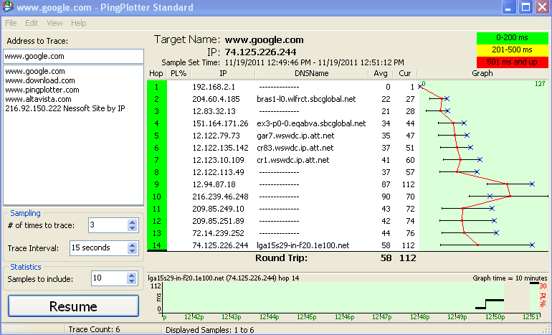Viewport: 552px width, 335px height.
Task: Click DNS name gar7.wswdc.ip.att.net
Action: [295, 136]
